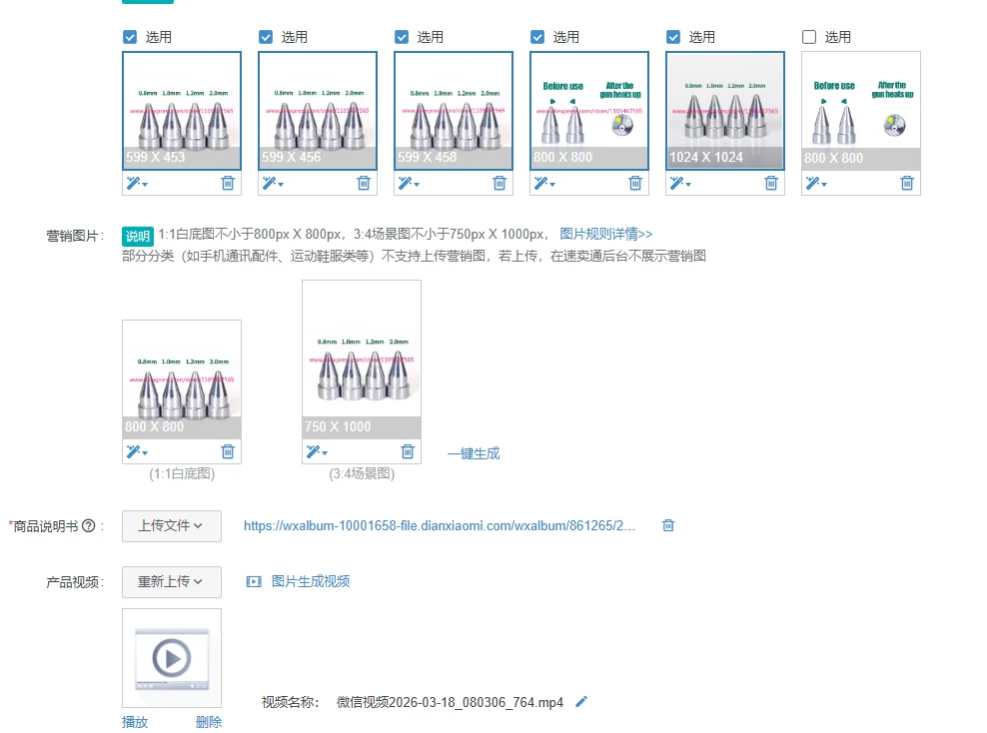Select the 750 X 1000 scene thumbnail
This screenshot has height=733, width=987.
[362, 360]
